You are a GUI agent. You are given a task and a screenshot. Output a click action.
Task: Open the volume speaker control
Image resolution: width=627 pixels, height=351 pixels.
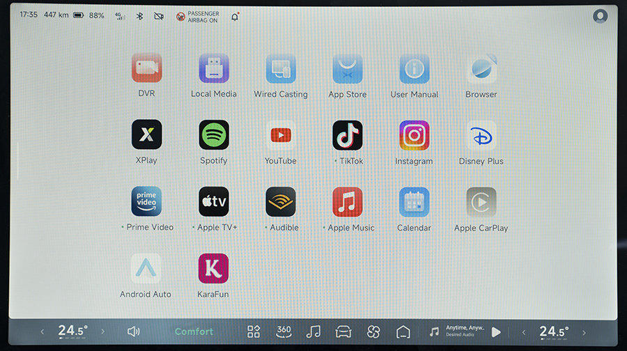coord(134,331)
